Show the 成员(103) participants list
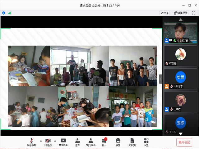Viewport: 199px width, 149px height. pos(91,142)
